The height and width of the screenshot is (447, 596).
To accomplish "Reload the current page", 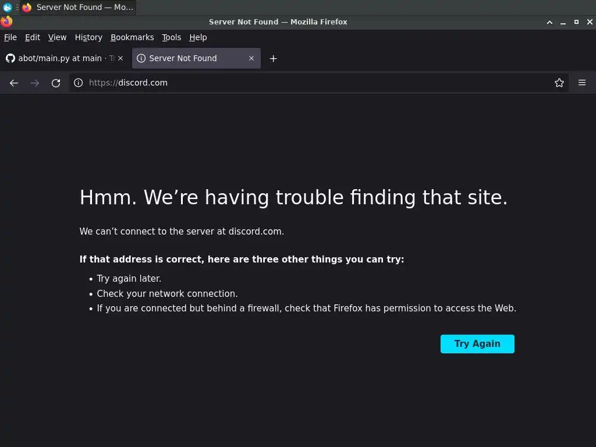I will point(56,83).
